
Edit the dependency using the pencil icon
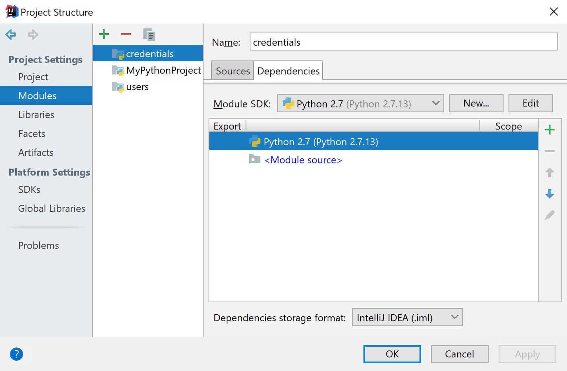pos(549,215)
